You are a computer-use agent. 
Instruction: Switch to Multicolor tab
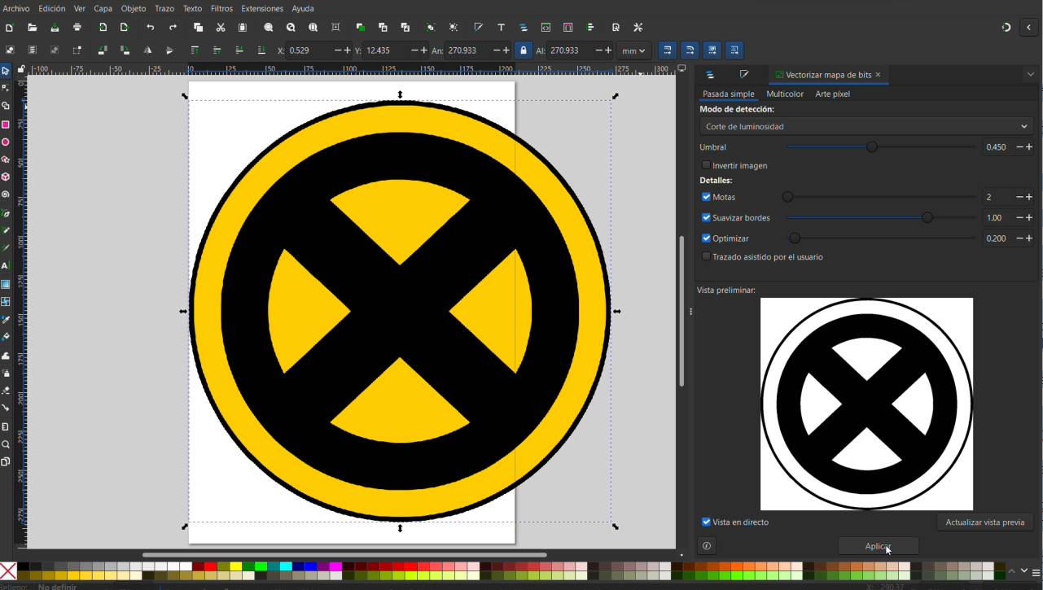coord(785,94)
